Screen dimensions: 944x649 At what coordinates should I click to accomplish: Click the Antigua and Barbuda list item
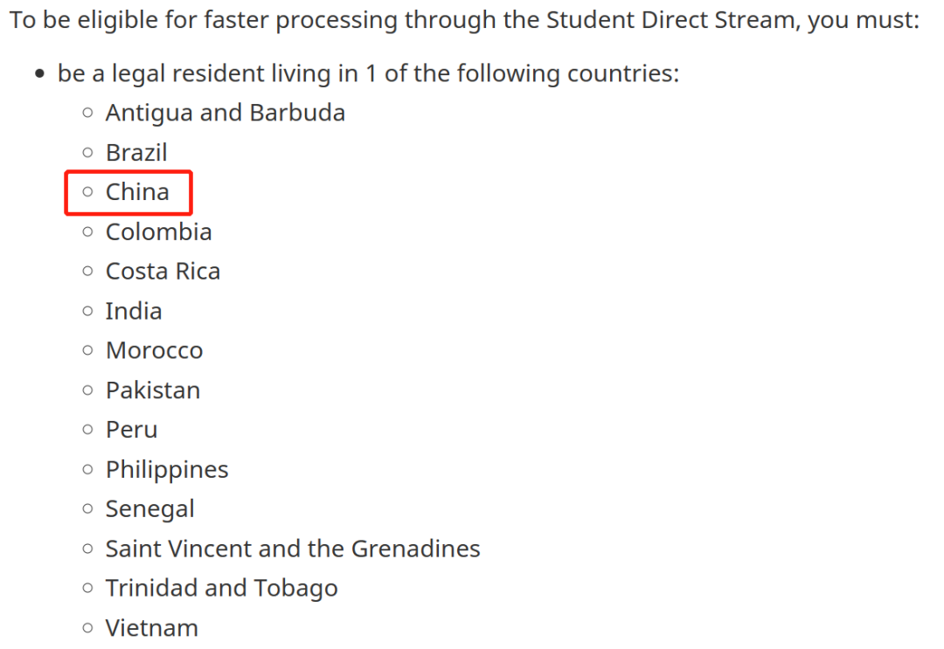[226, 113]
